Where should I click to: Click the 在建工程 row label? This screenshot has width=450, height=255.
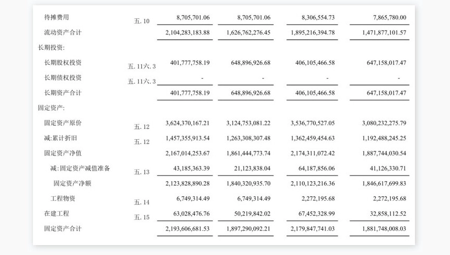[57, 214]
